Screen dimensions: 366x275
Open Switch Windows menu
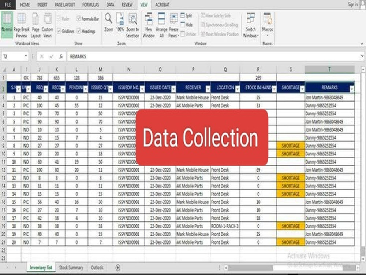pyautogui.click(x=251, y=25)
